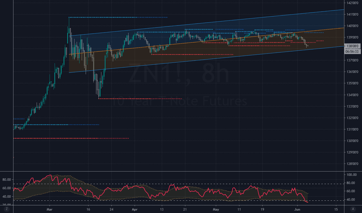Screen dimensions: 362x213
Task: Click the 16 date on time axis
Action: click(x=88, y=209)
